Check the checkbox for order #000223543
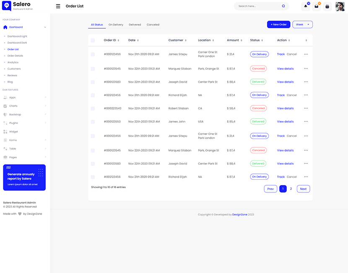This screenshot has height=273, width=348. coord(93,108)
